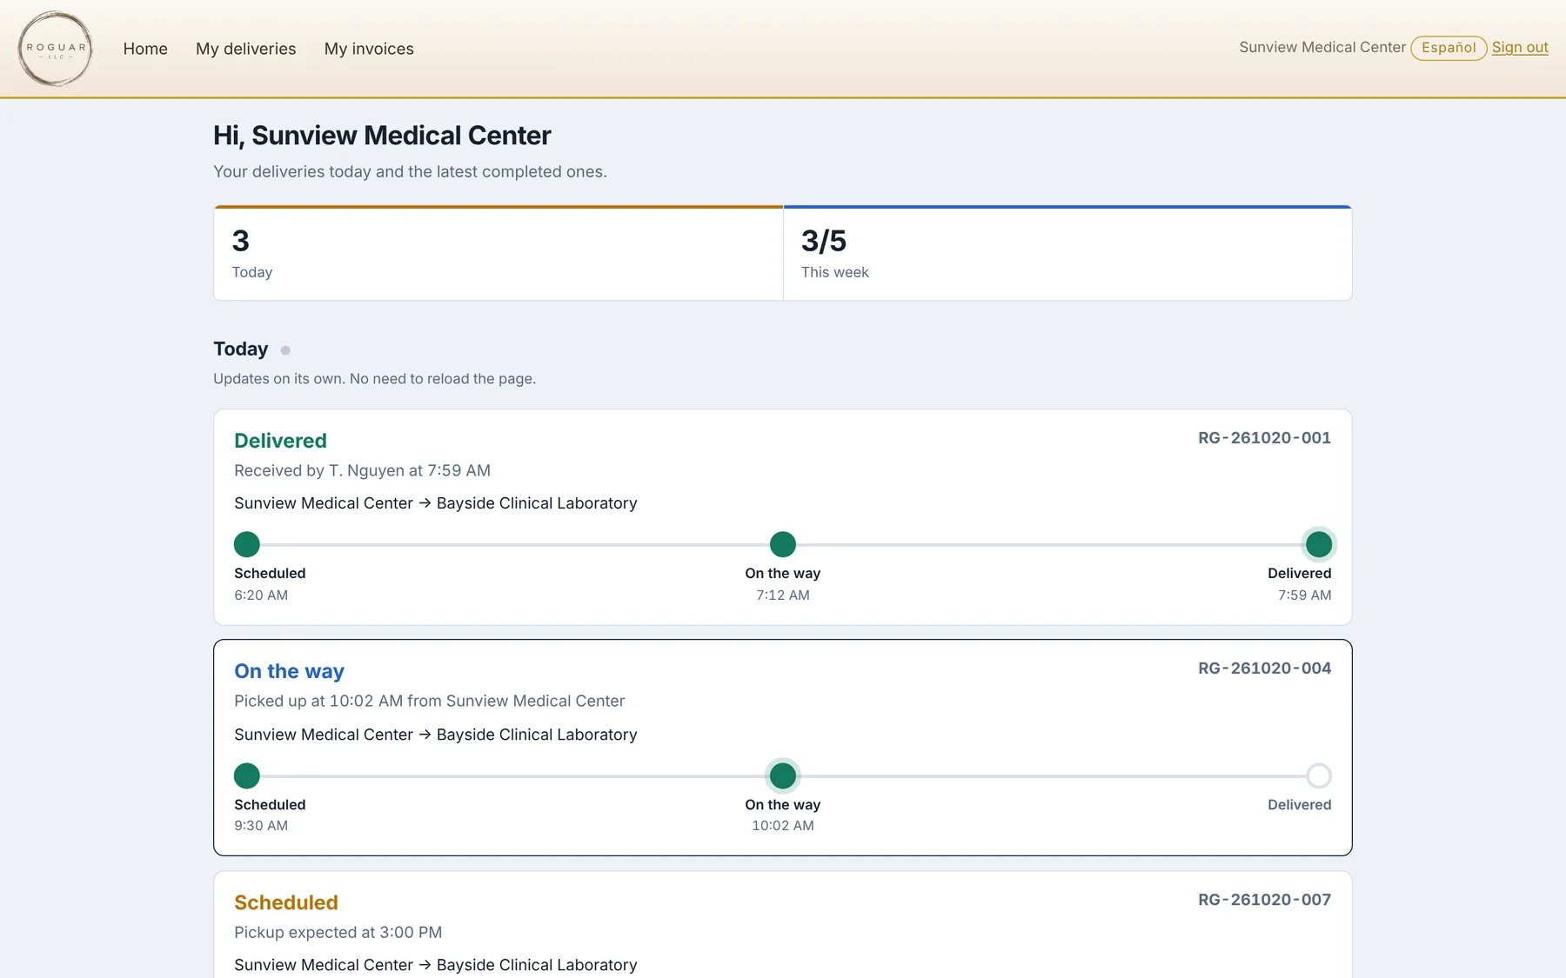Click the Scheduled status heading of RG-261020-007

coord(286,902)
